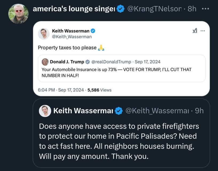Click the verified badge beside Donald J. Trump

click(x=88, y=62)
